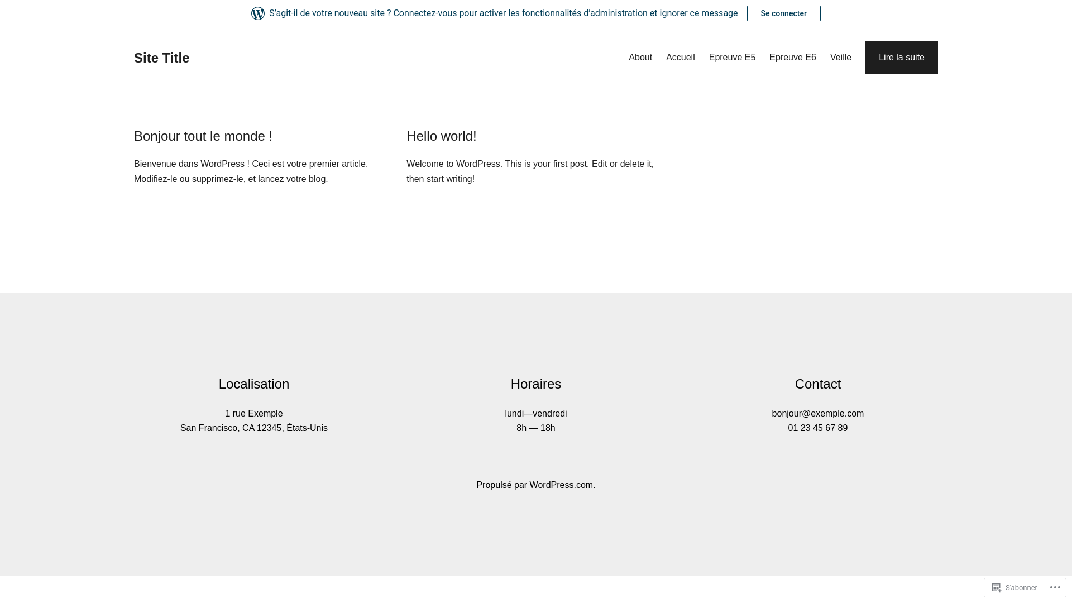
Task: Click the S'abonner subscribe icon
Action: (x=997, y=587)
